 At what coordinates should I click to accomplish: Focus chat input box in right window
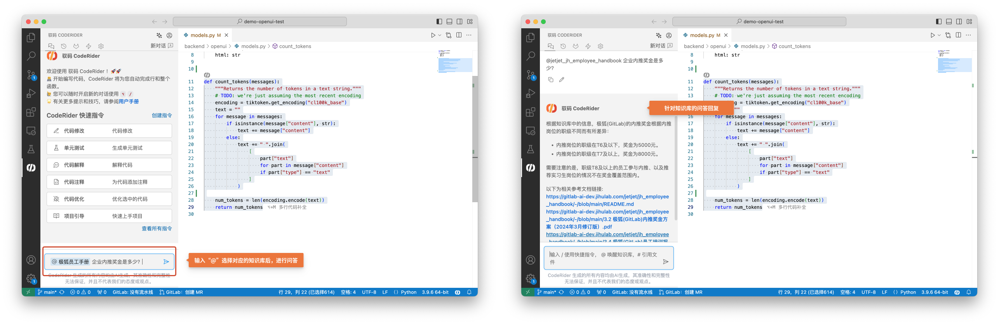click(x=609, y=258)
